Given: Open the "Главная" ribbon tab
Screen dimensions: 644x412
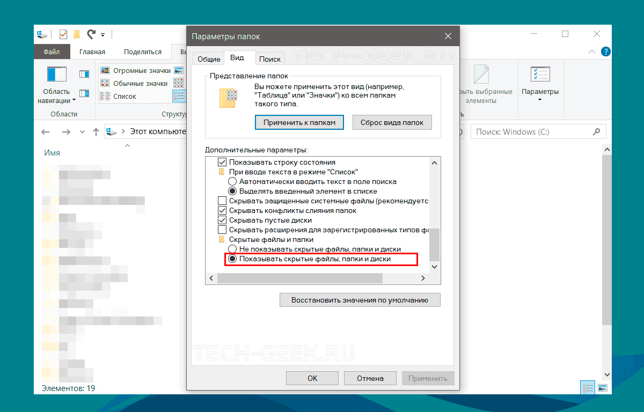Looking at the screenshot, I should tap(92, 52).
